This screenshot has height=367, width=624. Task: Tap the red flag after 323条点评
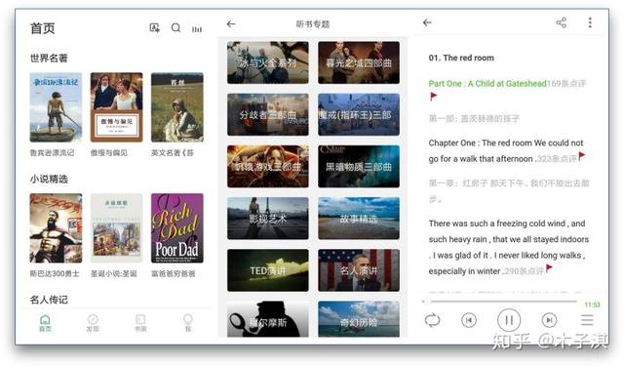(x=582, y=155)
